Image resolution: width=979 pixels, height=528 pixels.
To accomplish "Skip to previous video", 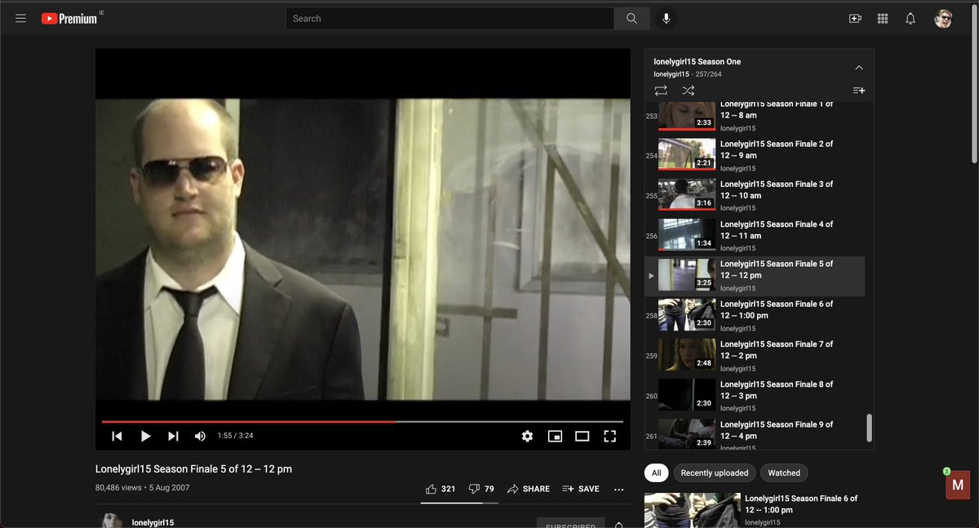I will click(117, 436).
